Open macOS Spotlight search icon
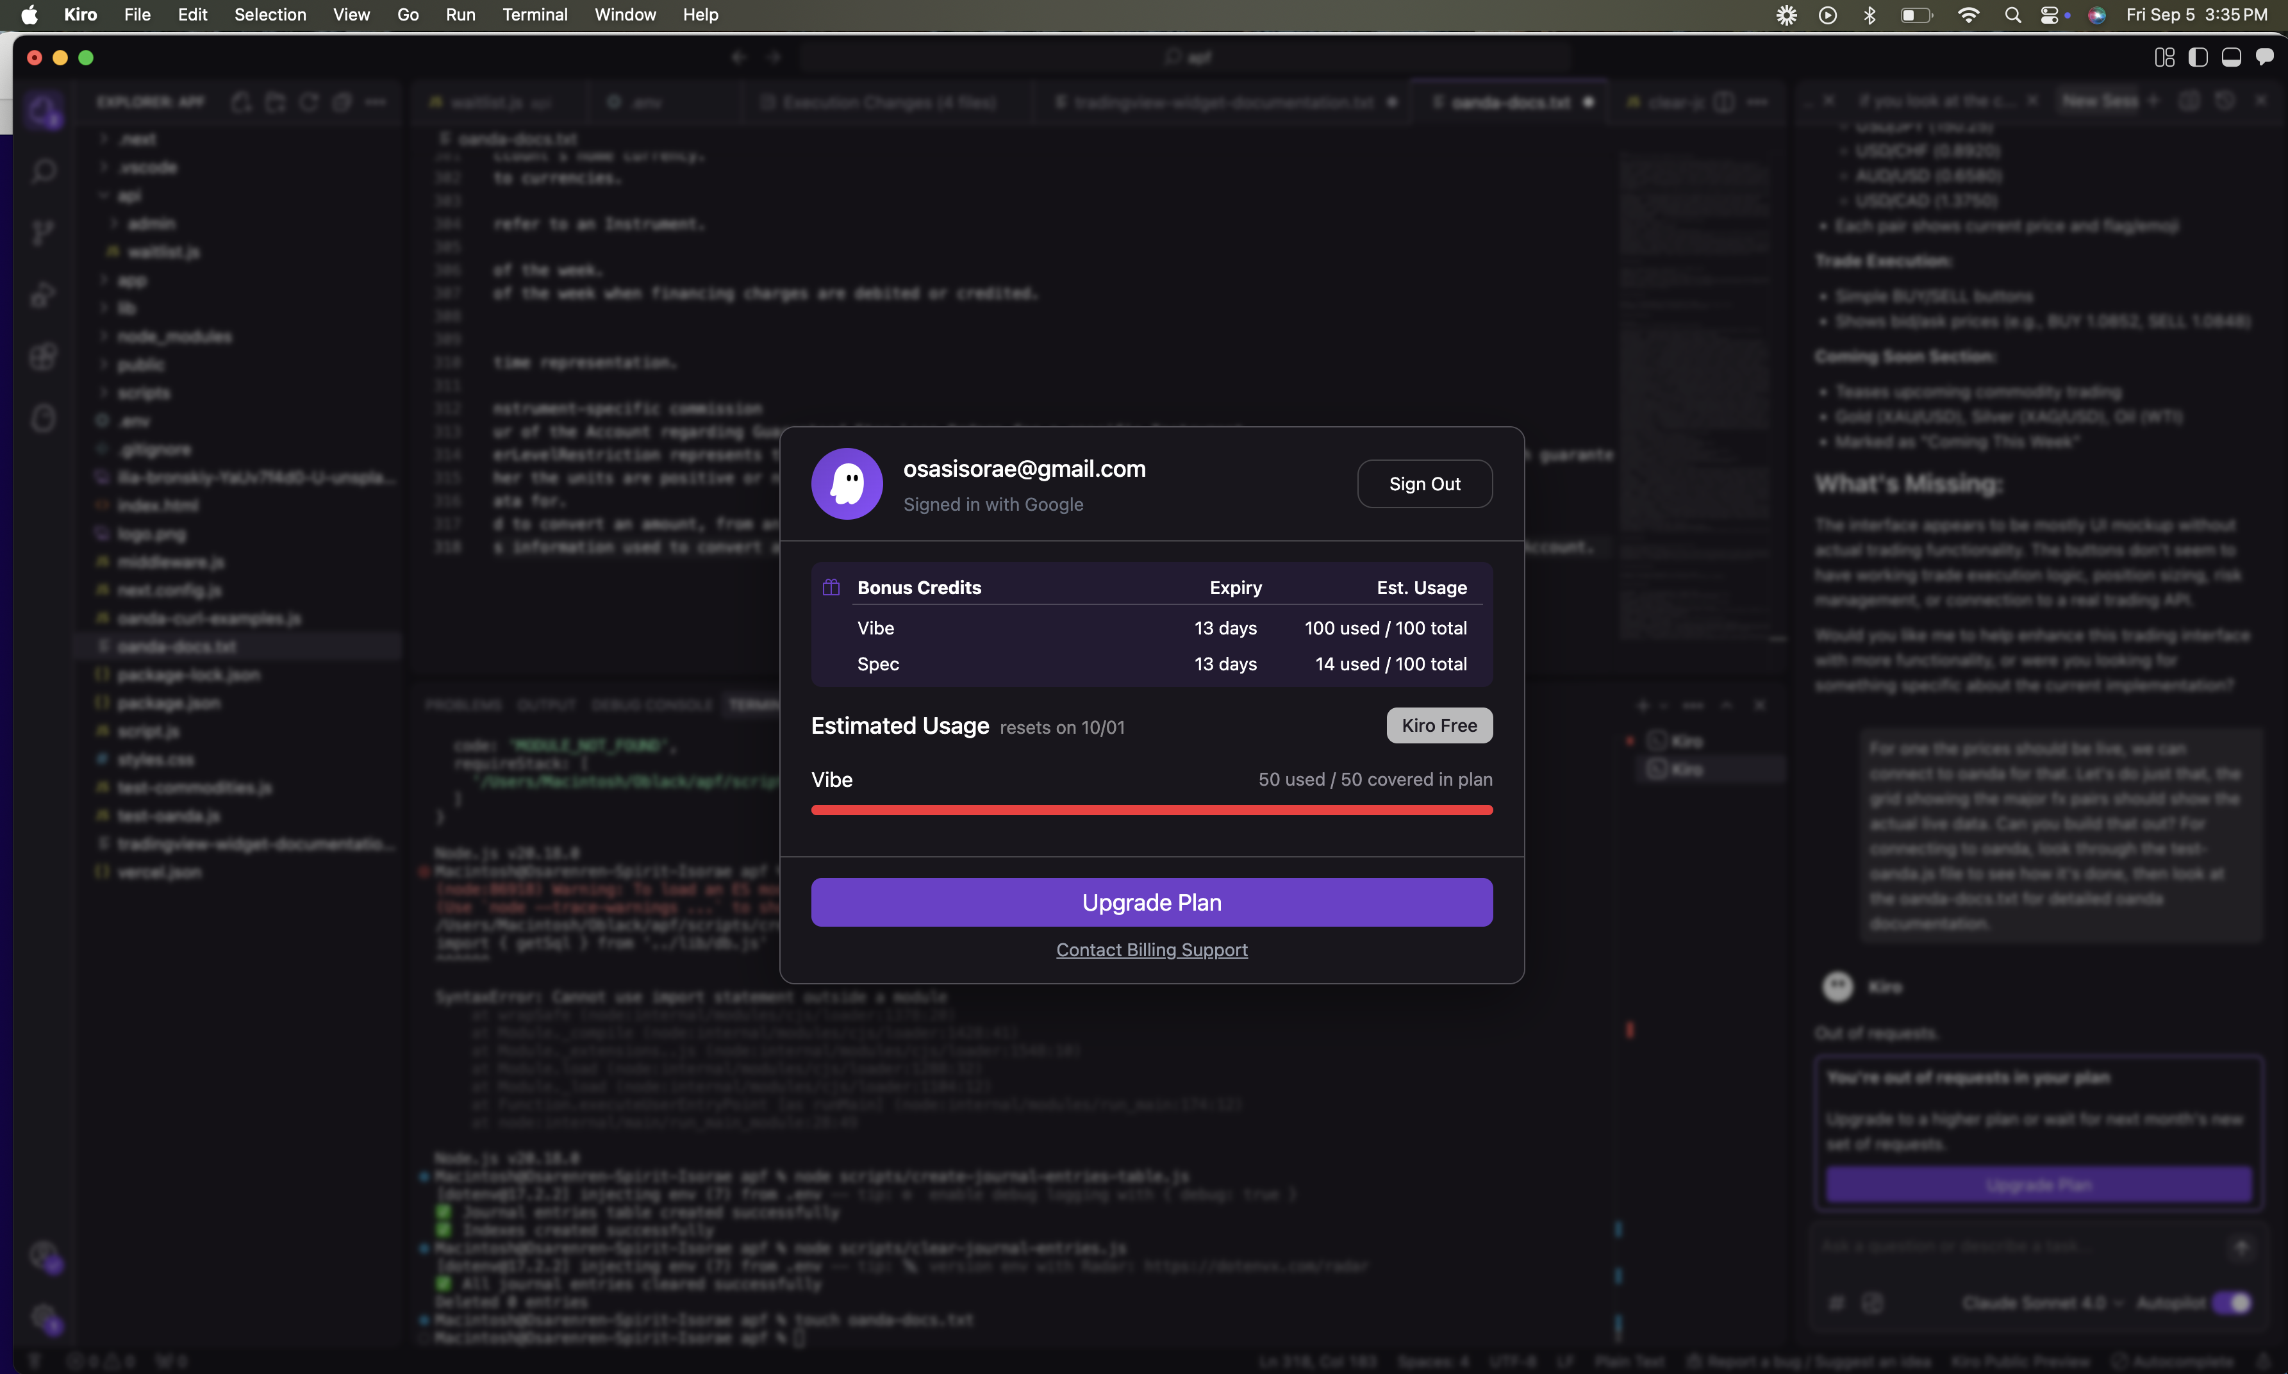 [2012, 15]
